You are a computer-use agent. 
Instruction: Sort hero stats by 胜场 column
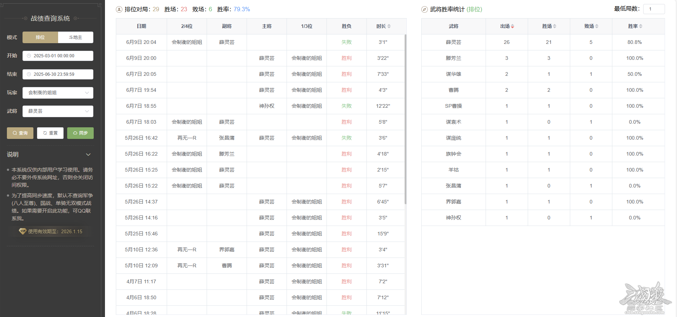pyautogui.click(x=555, y=26)
